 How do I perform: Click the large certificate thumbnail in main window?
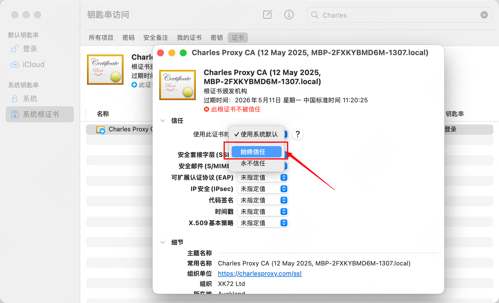(105, 69)
